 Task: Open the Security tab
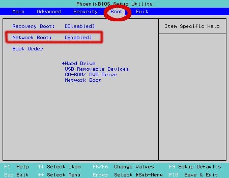86,11
